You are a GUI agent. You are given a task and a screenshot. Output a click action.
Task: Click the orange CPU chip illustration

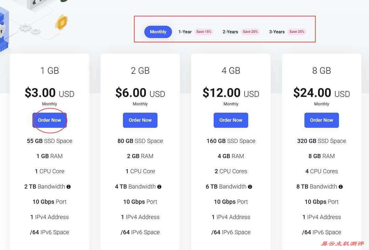(61, 23)
